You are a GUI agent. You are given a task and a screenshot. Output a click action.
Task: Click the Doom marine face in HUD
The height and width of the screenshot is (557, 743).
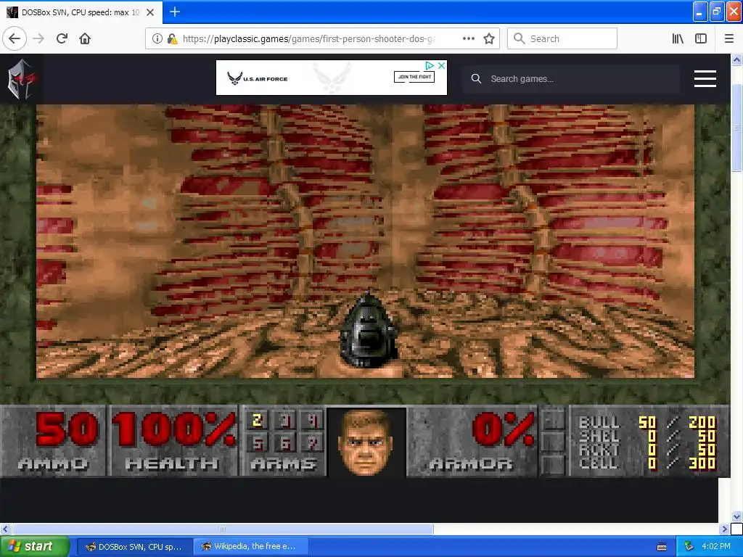366,442
